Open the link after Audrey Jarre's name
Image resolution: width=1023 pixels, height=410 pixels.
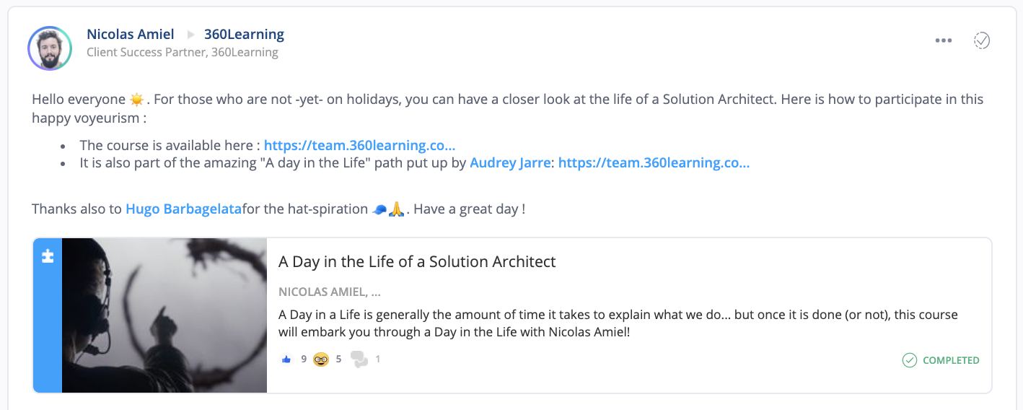654,163
